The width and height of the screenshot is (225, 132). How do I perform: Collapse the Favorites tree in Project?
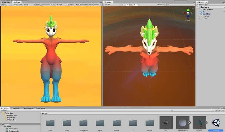click(x=1, y=113)
